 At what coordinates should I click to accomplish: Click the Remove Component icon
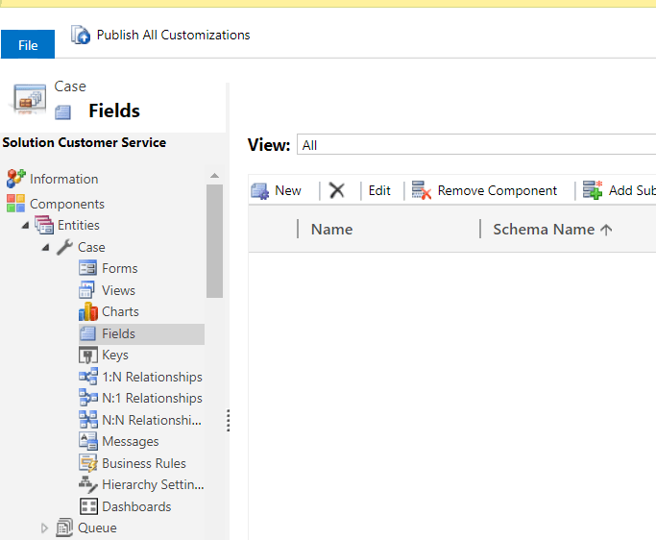tap(422, 190)
